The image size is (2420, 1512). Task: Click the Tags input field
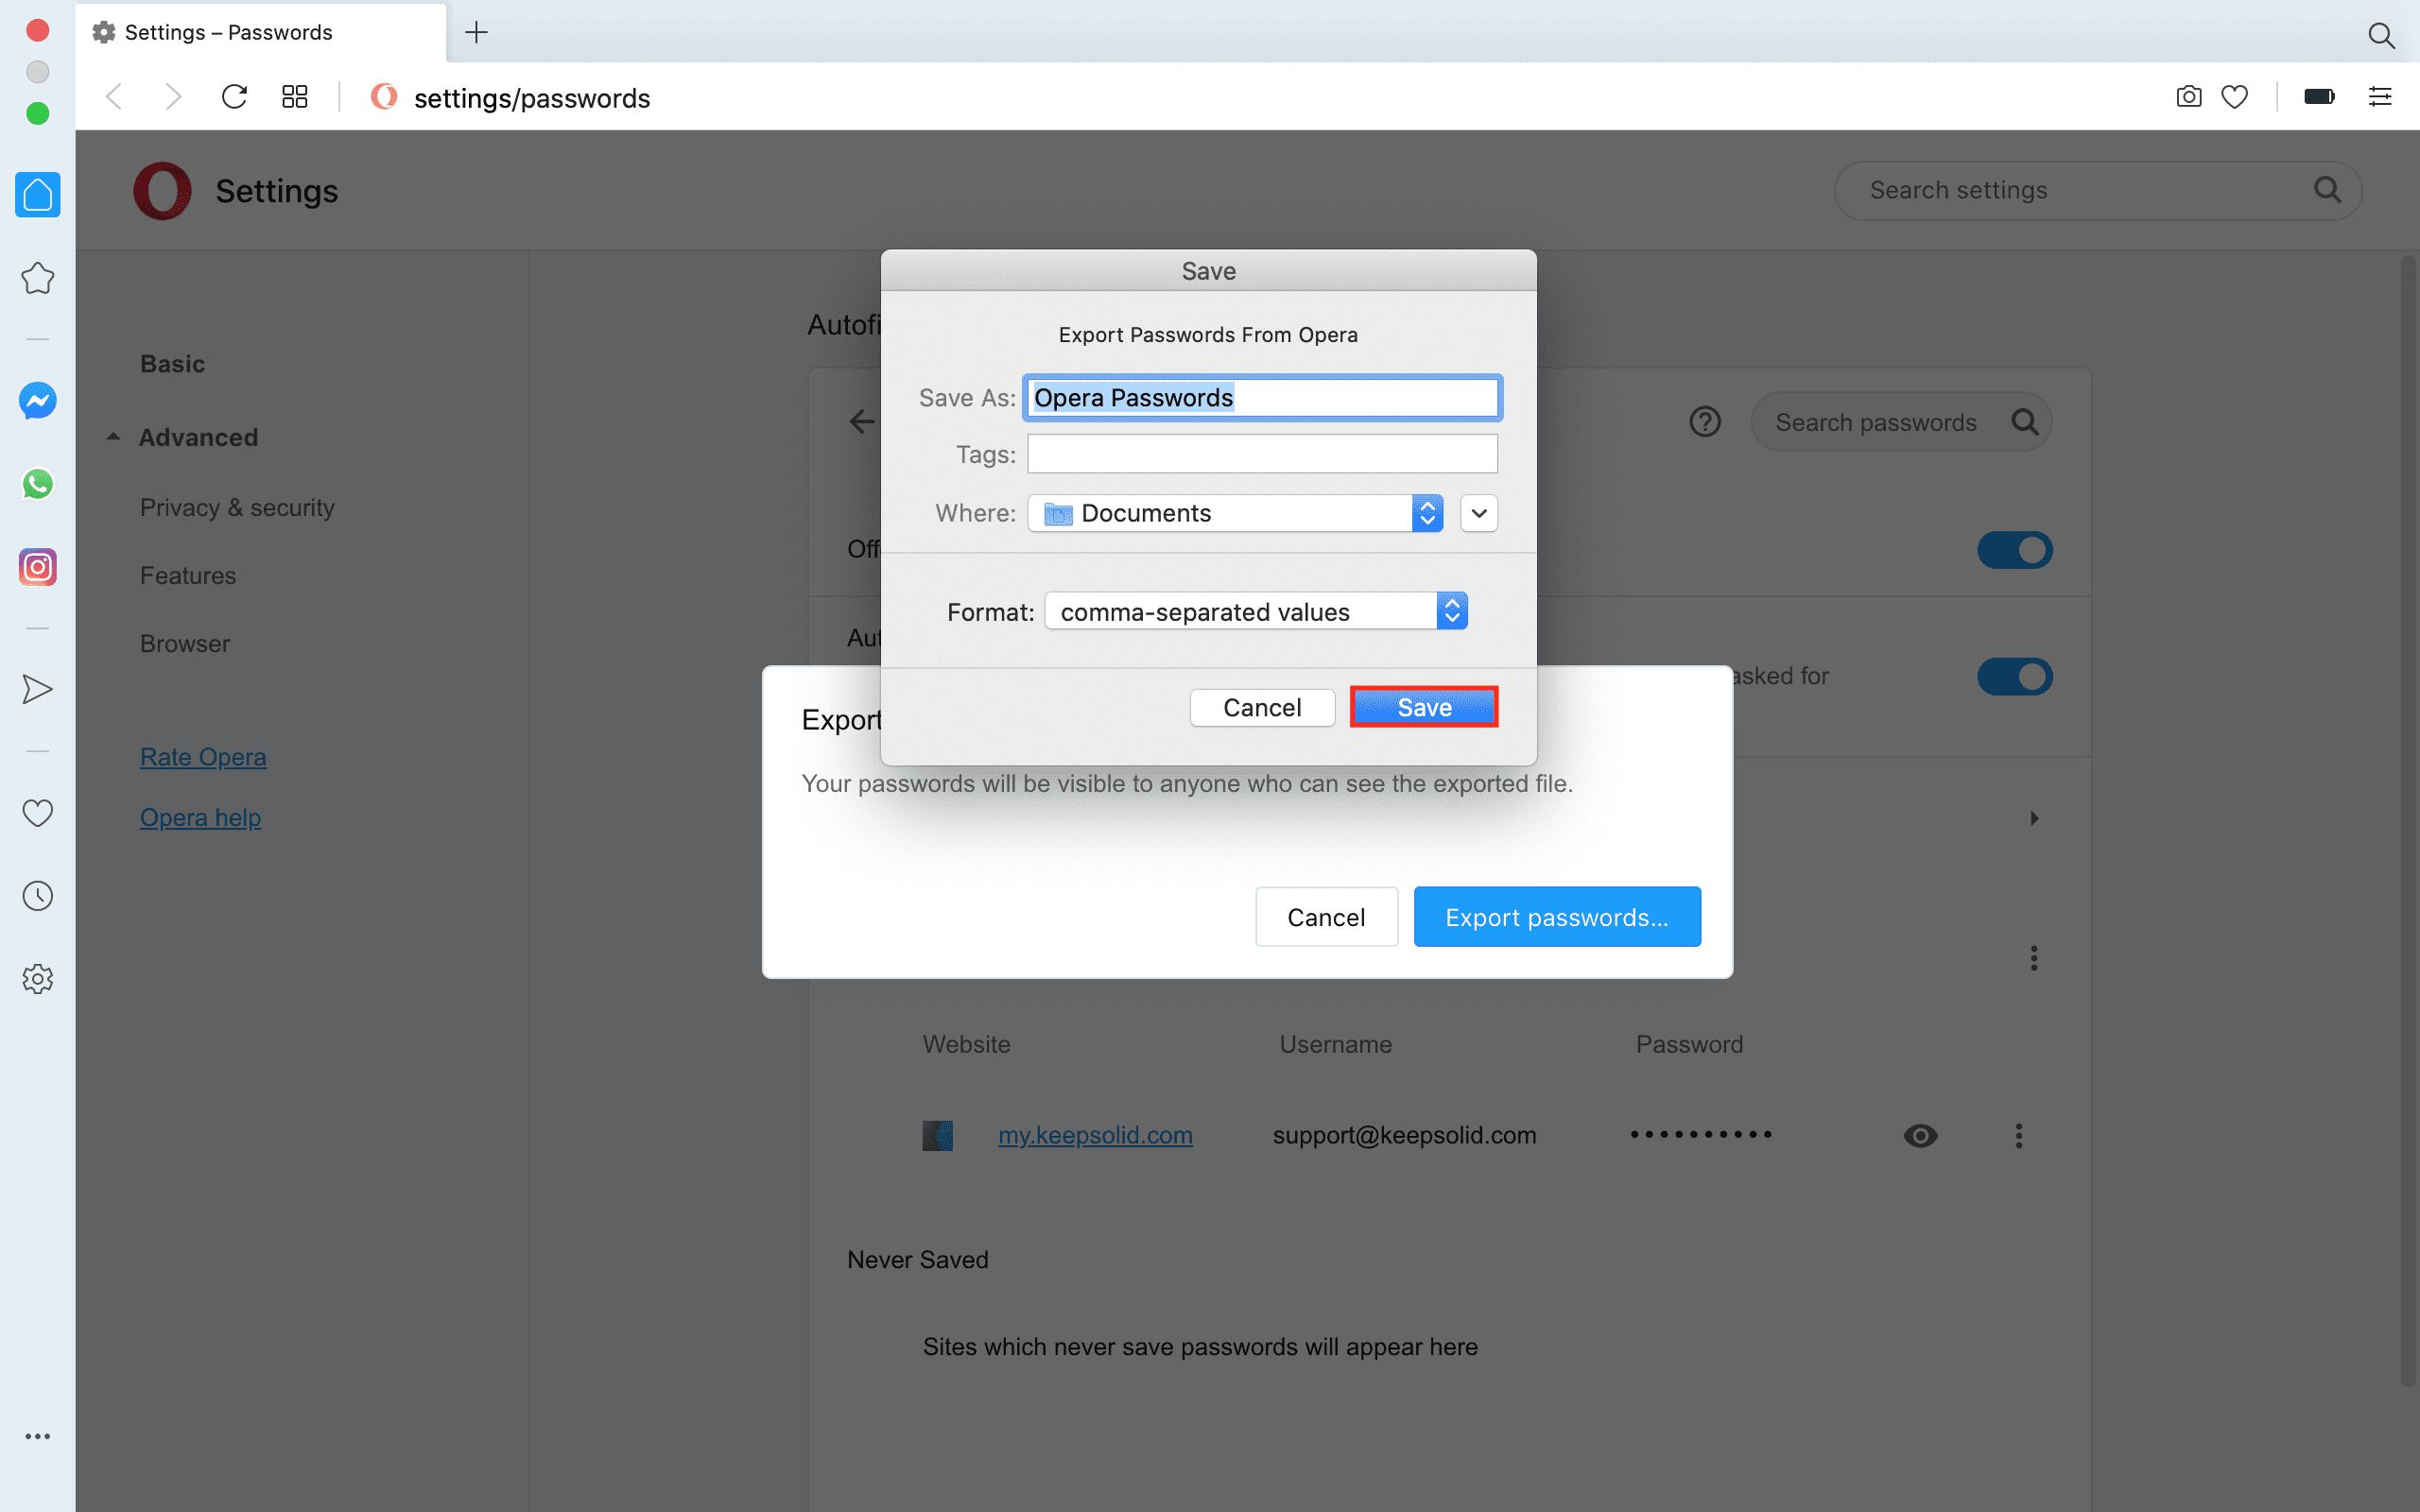1262,454
